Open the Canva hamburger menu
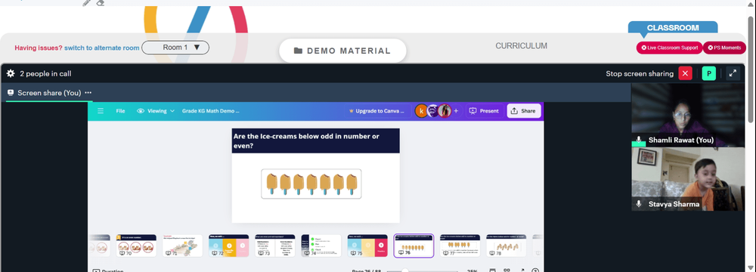This screenshot has width=756, height=272. click(101, 111)
